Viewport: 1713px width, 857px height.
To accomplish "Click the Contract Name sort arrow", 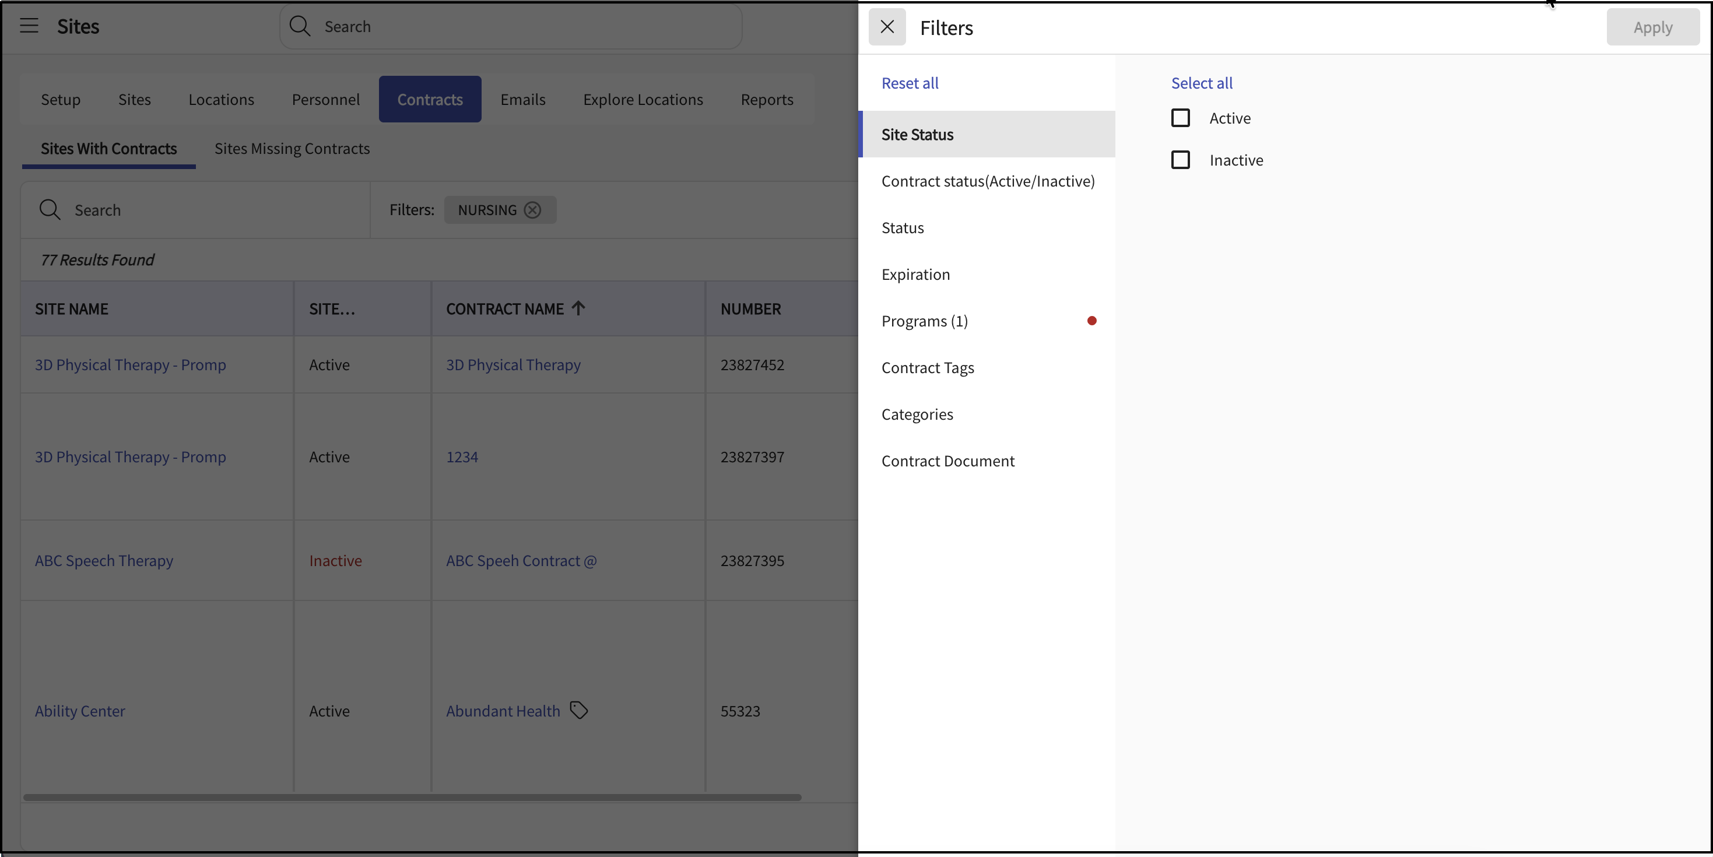I will [578, 308].
